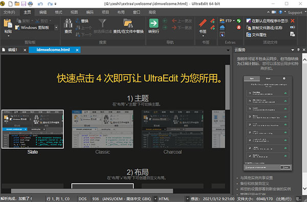The image size is (307, 202).
Task: Click the DOS line ending indicator
Action: tap(82, 199)
